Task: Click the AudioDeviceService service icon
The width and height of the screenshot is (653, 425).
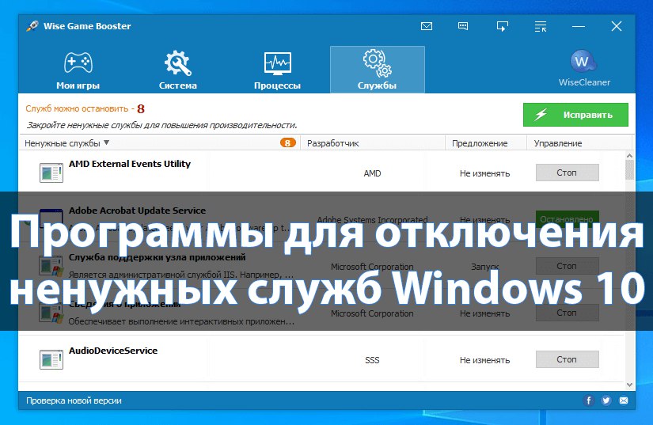Action: (51, 360)
